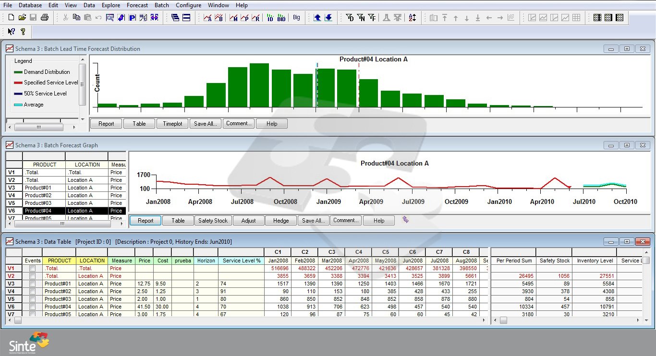Click the New document icon

[x=11, y=18]
